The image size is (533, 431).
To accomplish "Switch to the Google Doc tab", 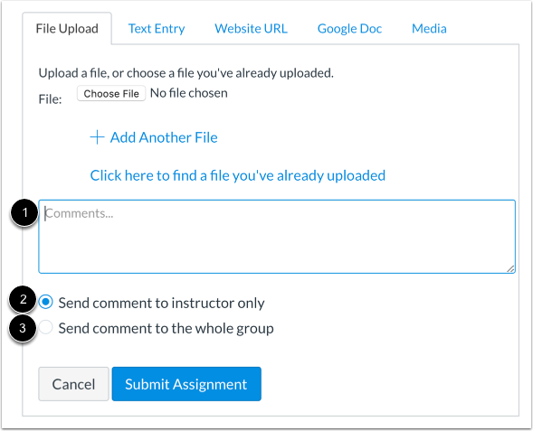I will 349,29.
